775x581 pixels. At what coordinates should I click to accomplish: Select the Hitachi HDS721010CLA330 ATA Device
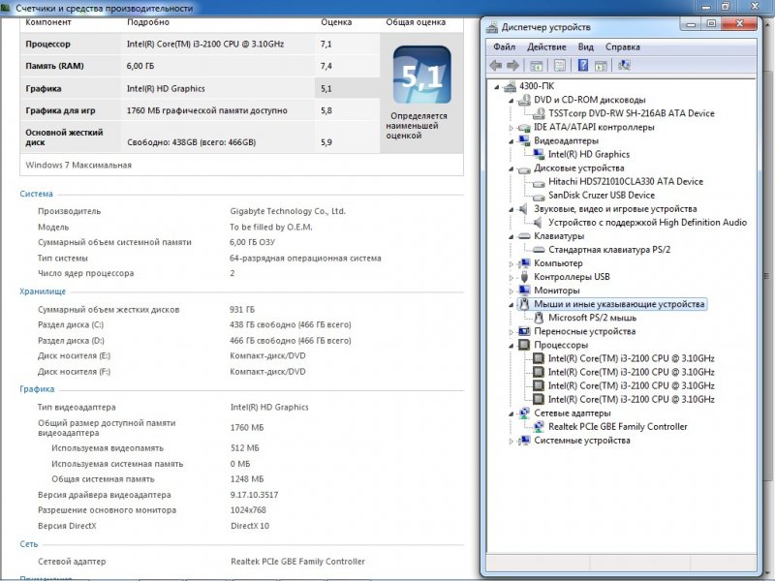[x=625, y=181]
